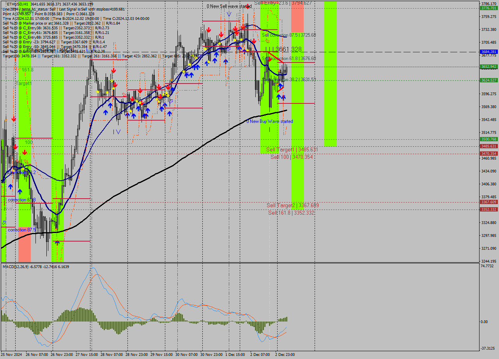Select 'Sell correction 87.5 | 3725.68' label

click(289, 35)
